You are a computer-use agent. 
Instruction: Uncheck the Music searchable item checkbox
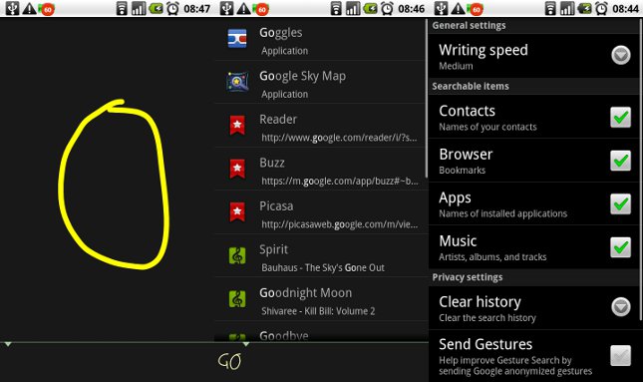(620, 247)
